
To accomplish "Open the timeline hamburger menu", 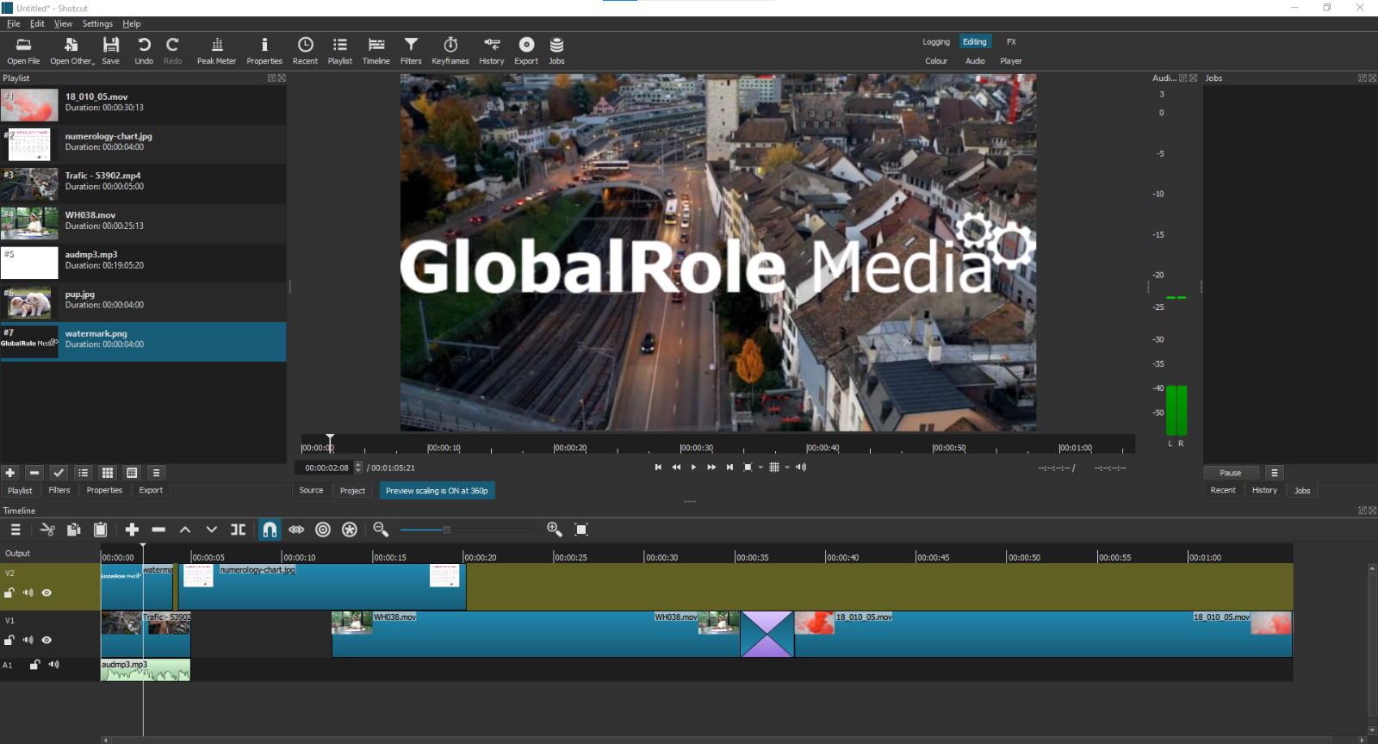I will pos(16,530).
